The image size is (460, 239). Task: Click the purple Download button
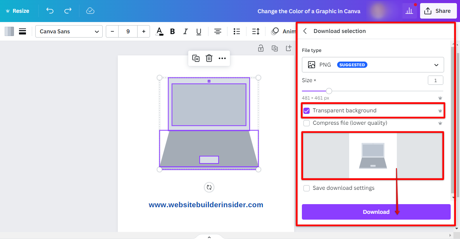(x=376, y=212)
